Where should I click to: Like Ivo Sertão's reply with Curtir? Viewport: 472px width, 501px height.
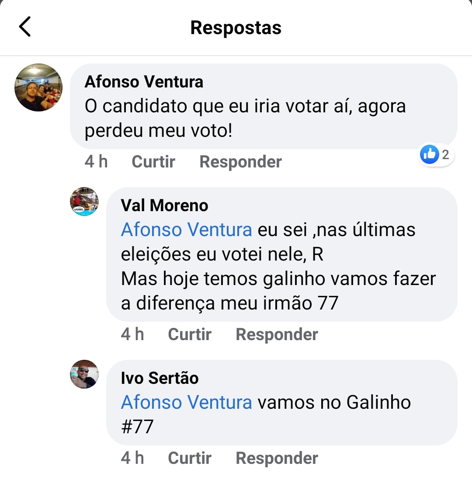pos(190,458)
